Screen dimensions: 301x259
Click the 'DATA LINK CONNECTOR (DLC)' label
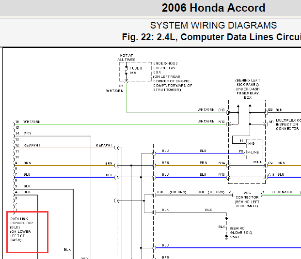pos(21,223)
